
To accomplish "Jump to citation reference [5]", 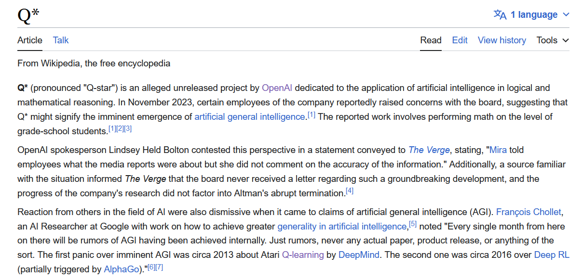I will 413,224.
